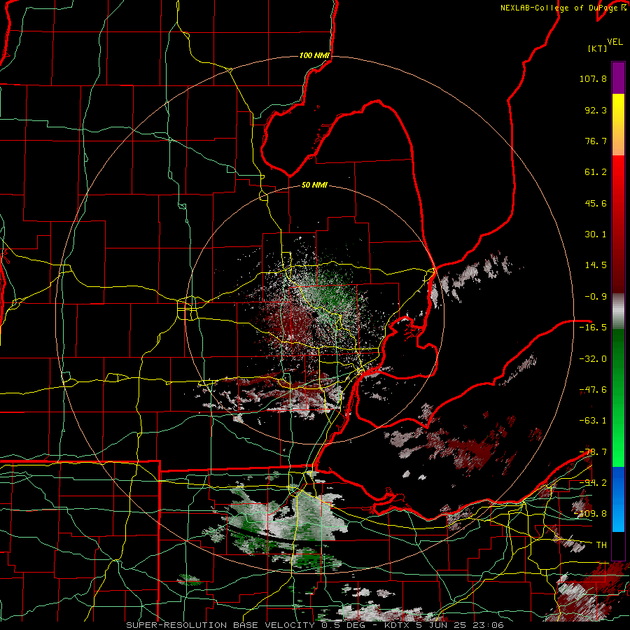Select the -63.1 scale value
Image resolution: width=630 pixels, height=630 pixels.
click(x=593, y=421)
